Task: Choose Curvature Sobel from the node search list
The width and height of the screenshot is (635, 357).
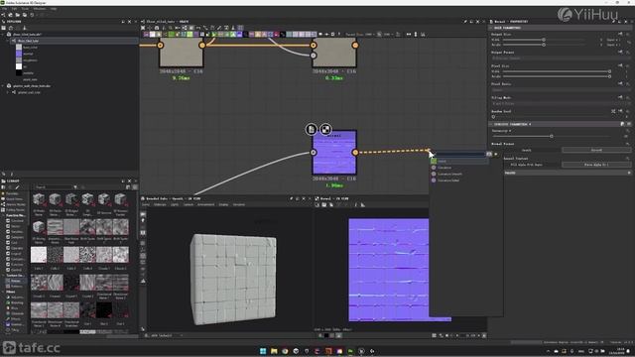Action: click(x=448, y=180)
